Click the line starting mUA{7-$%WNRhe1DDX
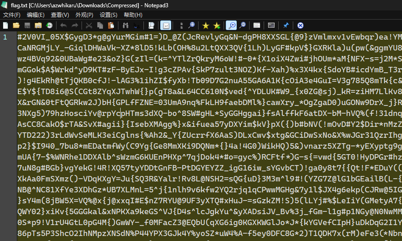The width and height of the screenshot is (402, 241). [209, 157]
